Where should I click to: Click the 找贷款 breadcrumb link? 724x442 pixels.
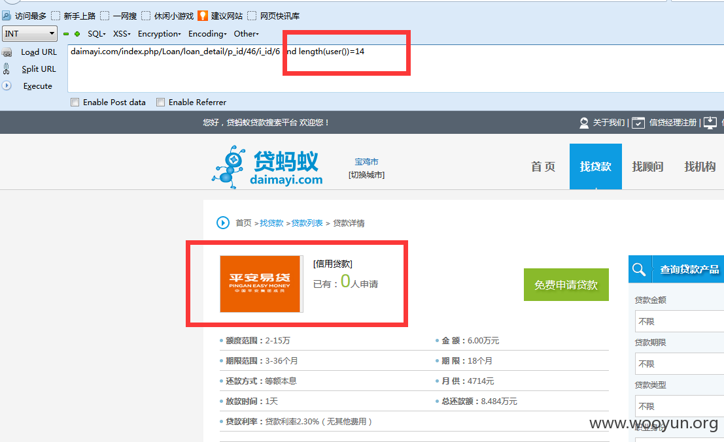271,223
